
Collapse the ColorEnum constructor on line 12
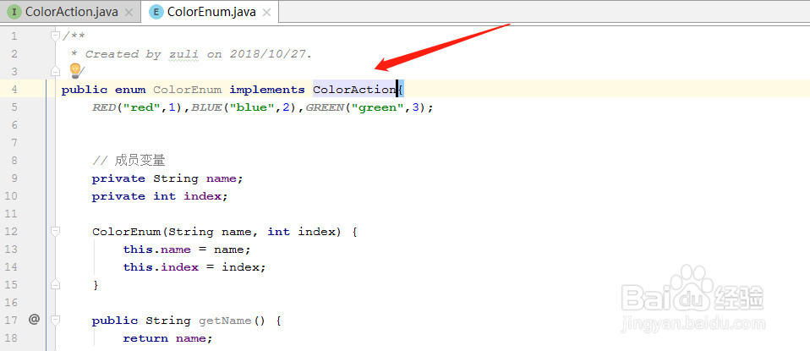[x=55, y=231]
